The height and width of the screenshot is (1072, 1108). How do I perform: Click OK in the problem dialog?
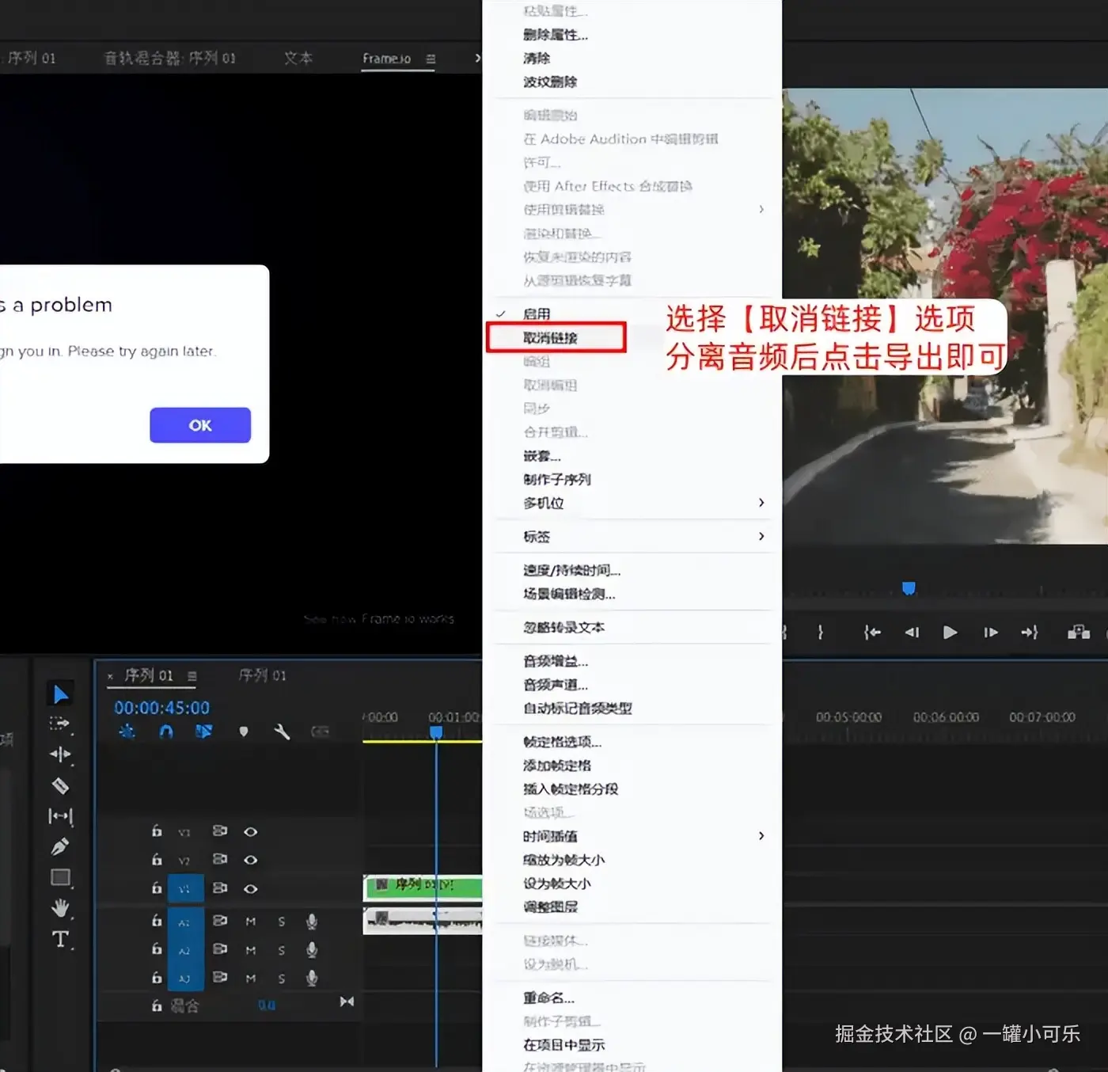point(200,425)
